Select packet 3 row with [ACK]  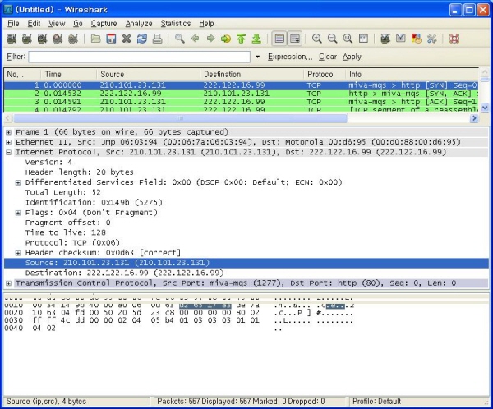(241, 102)
